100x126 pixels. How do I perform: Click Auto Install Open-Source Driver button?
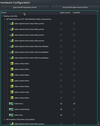point(75,7)
